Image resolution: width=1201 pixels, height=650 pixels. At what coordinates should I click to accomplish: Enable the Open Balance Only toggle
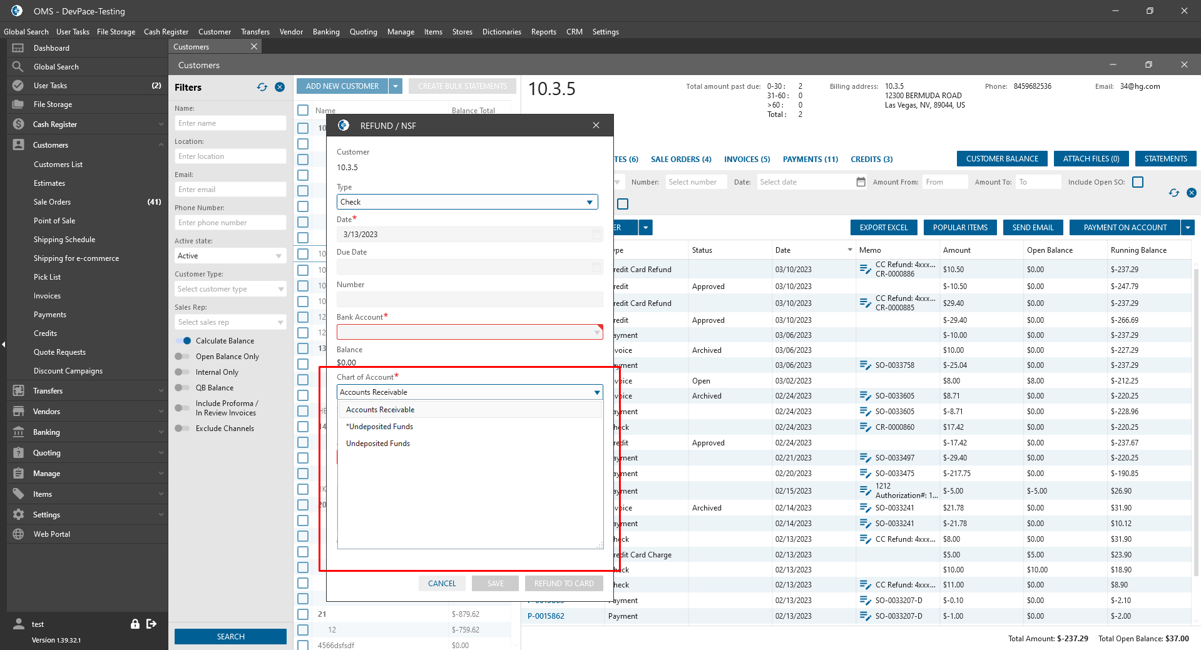click(x=182, y=357)
